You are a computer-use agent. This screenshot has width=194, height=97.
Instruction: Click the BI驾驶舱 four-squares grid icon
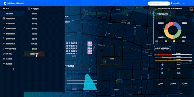[x=29, y=9]
